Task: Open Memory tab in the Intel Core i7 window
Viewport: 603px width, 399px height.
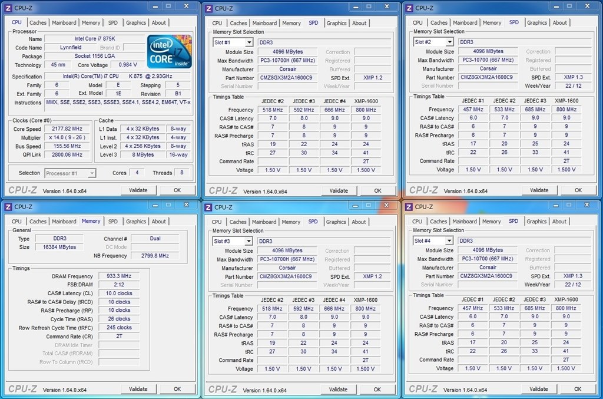Action: click(91, 23)
